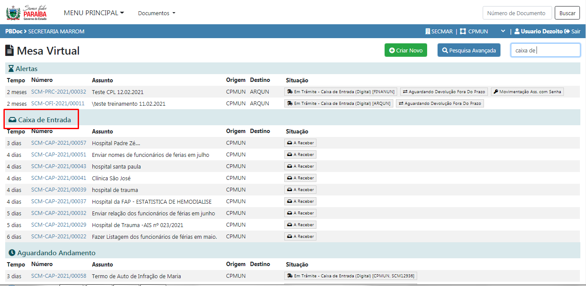Click the filter box containing "caixa de"
This screenshot has height=286, width=586.
pos(546,50)
